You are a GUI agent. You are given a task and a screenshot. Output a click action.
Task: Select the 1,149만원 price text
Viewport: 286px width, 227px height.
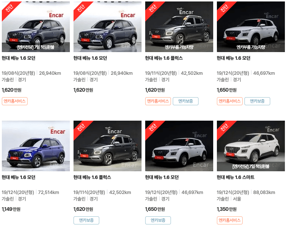click(11, 209)
